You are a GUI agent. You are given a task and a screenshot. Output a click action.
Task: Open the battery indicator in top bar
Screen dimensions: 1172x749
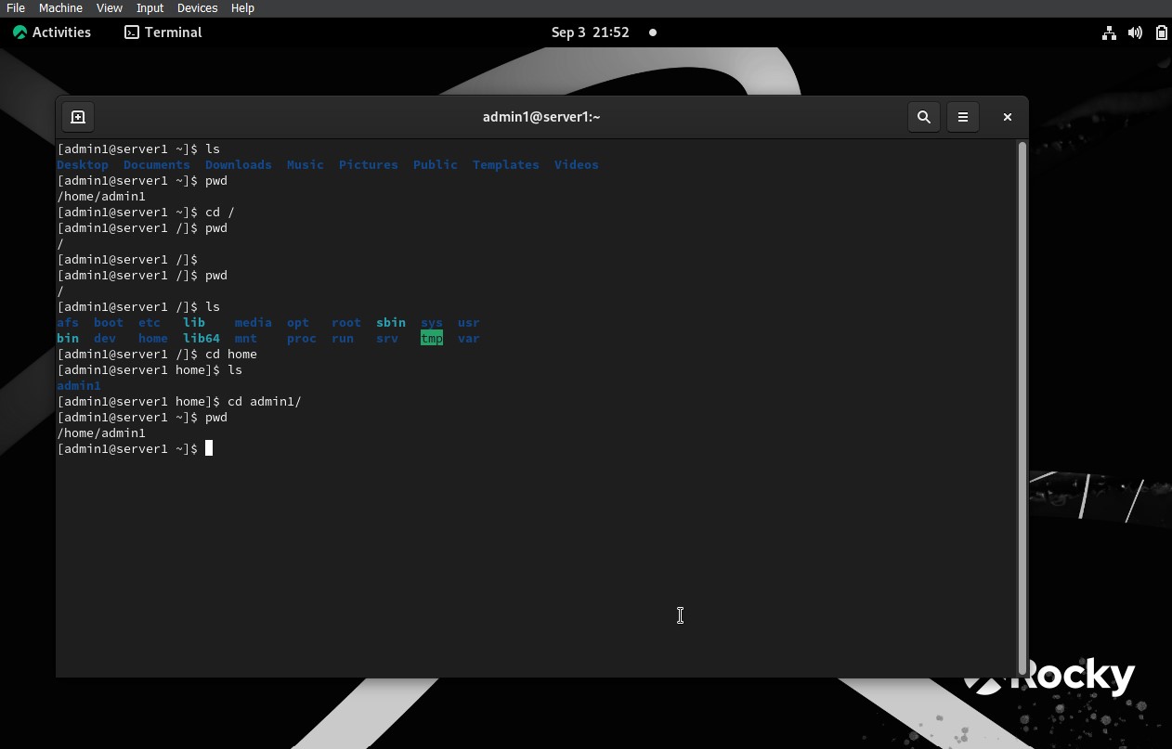[1162, 32]
